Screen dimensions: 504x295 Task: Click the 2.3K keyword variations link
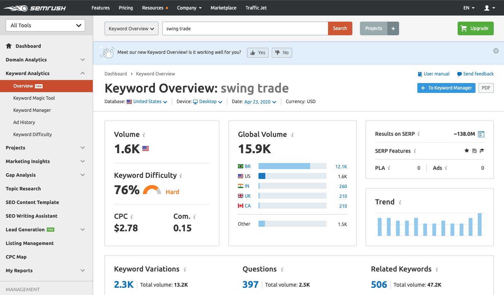(x=124, y=284)
